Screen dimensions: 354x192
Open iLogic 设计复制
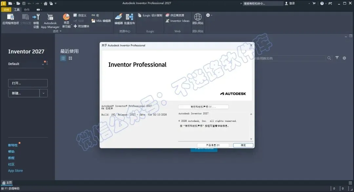(150, 15)
